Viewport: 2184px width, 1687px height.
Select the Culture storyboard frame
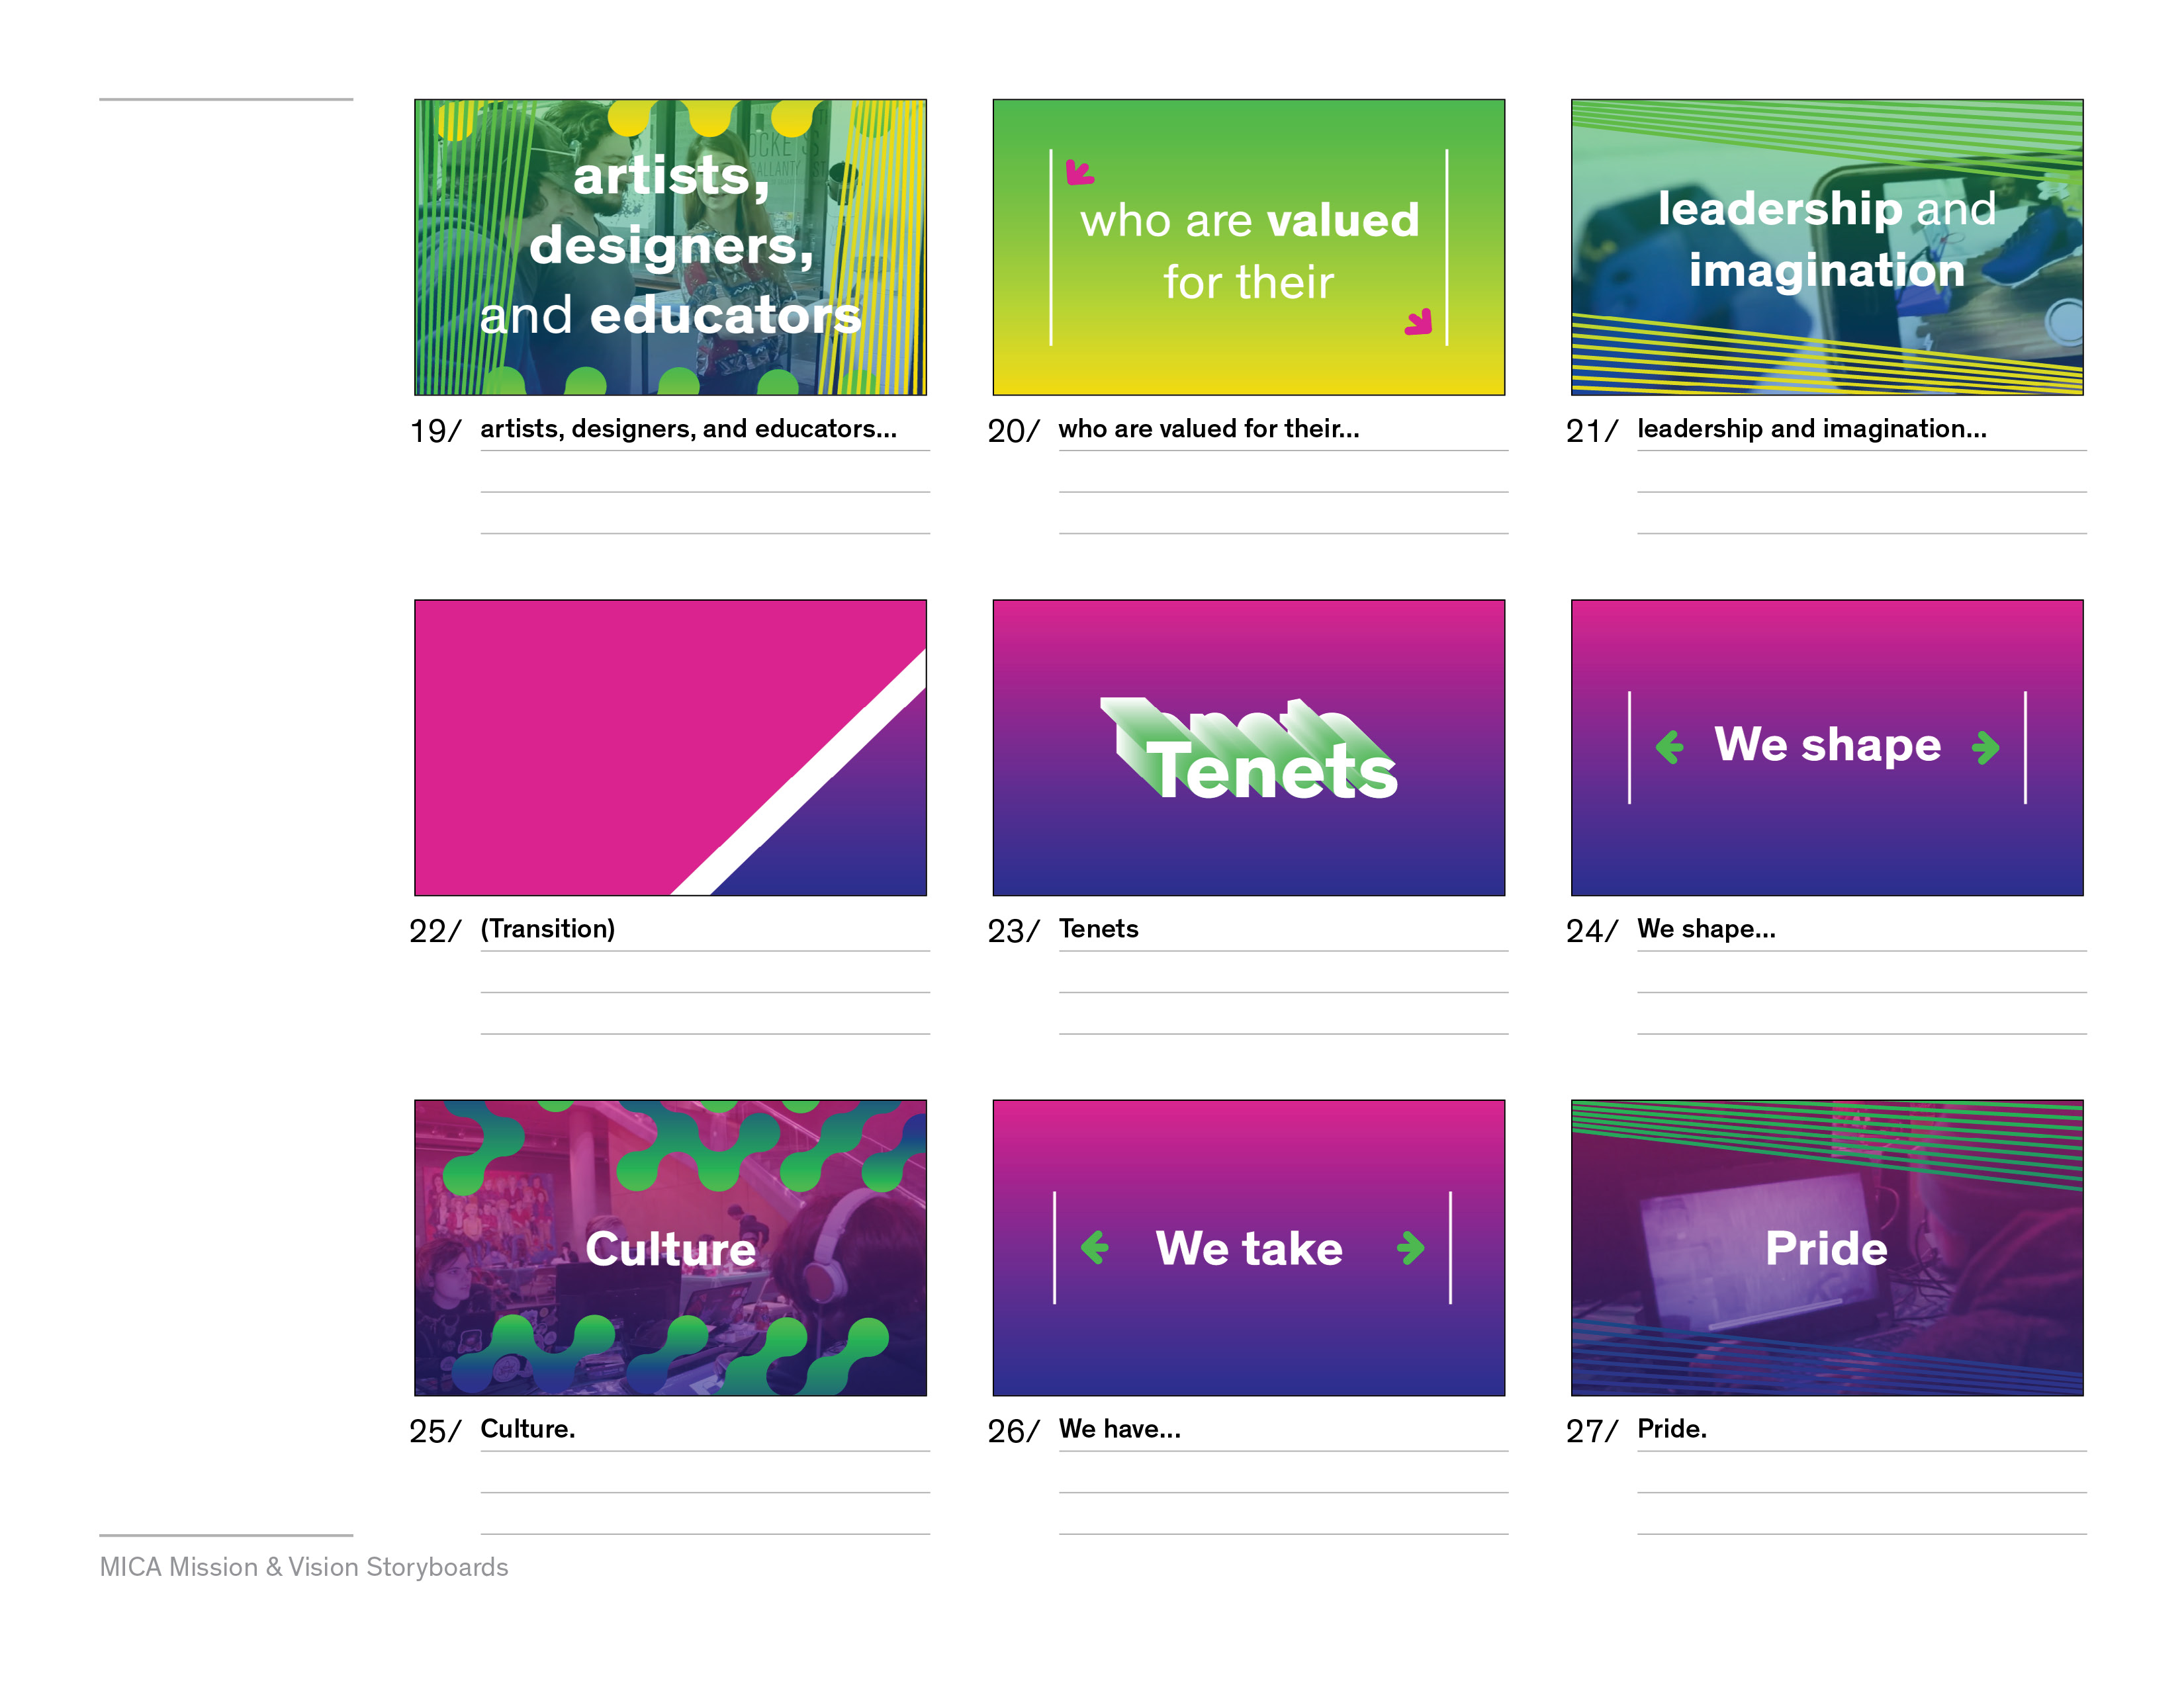[670, 1248]
